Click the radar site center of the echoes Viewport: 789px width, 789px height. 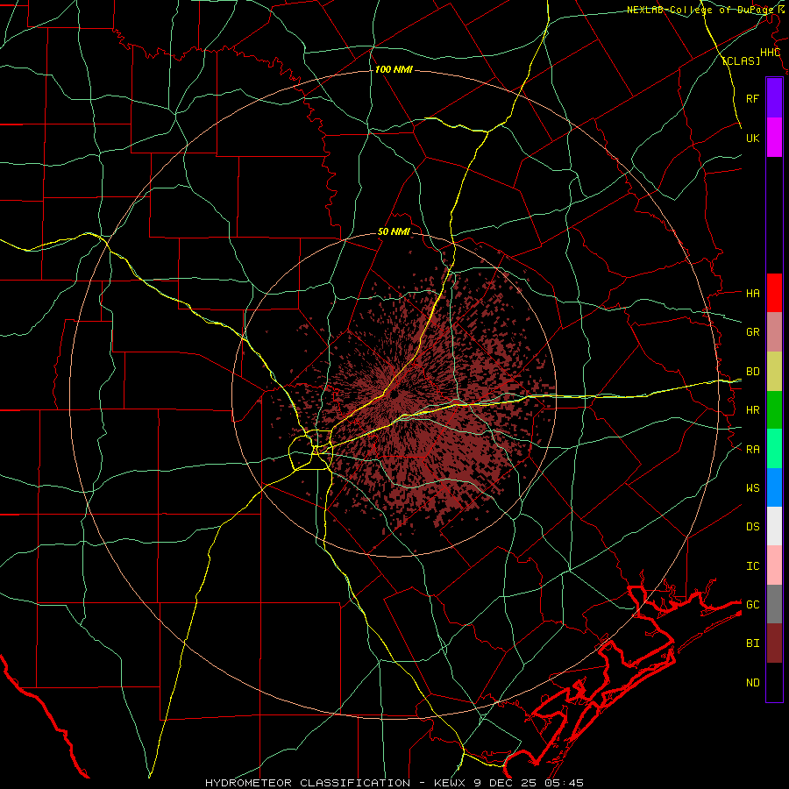point(394,395)
